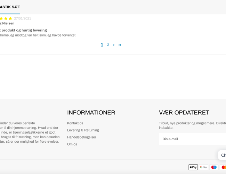Go to next review page arrow
Image resolution: width=226 pixels, height=174 pixels.
[114, 45]
